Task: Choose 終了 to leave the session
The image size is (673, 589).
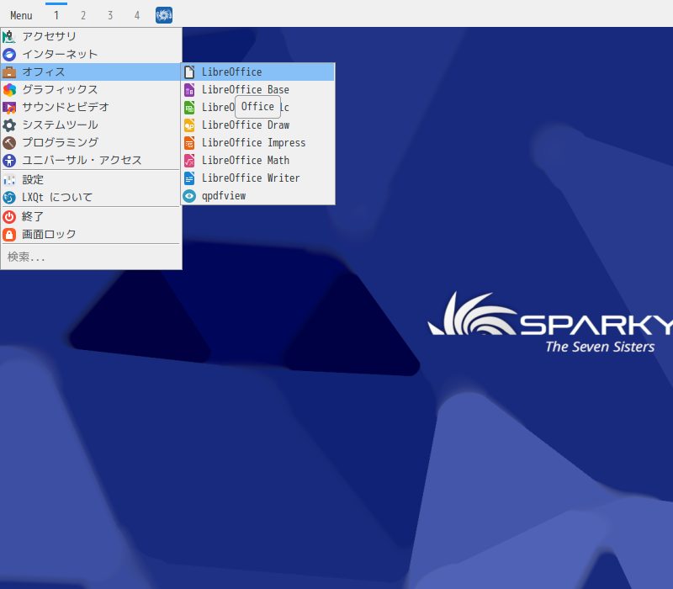Action: click(91, 216)
